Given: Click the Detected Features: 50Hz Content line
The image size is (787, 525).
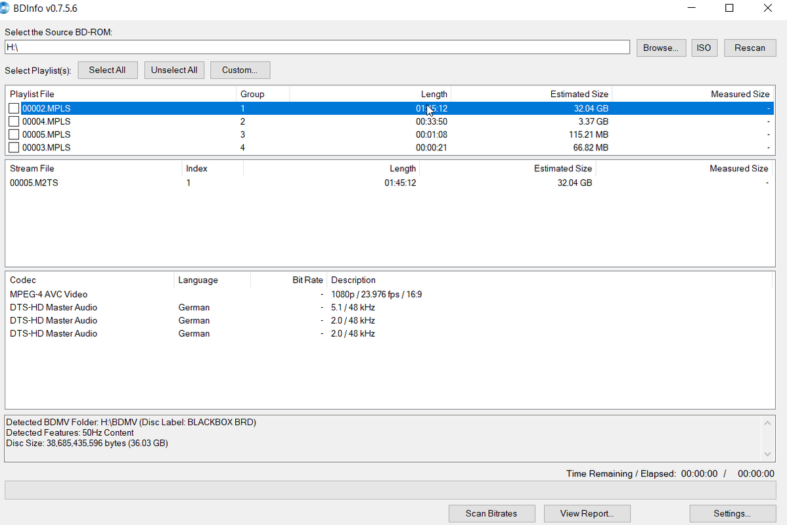Looking at the screenshot, I should [70, 432].
